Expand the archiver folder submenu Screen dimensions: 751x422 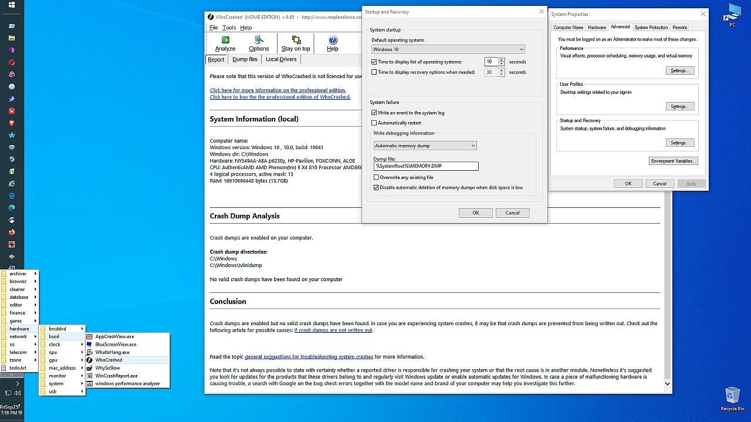point(19,274)
